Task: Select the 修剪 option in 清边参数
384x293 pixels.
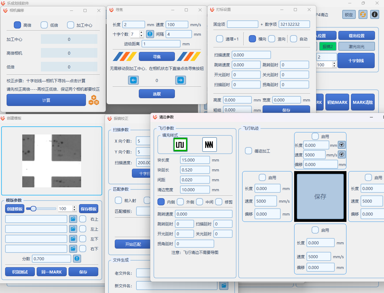Action: click(x=219, y=202)
